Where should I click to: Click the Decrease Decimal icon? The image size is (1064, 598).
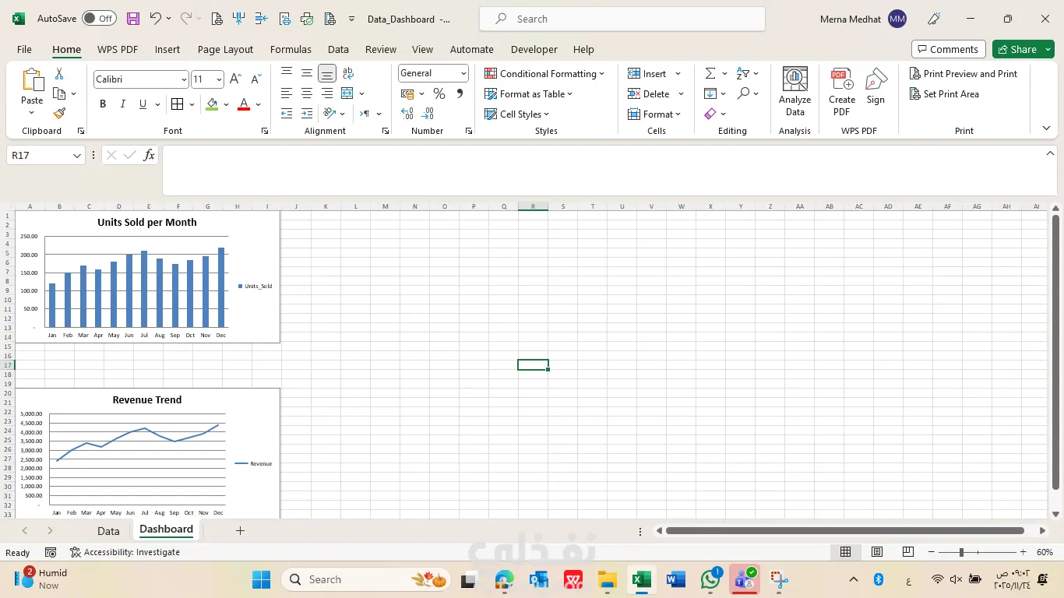point(428,114)
